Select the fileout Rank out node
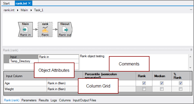Viewport: 194px width, 104px height. coord(65,30)
